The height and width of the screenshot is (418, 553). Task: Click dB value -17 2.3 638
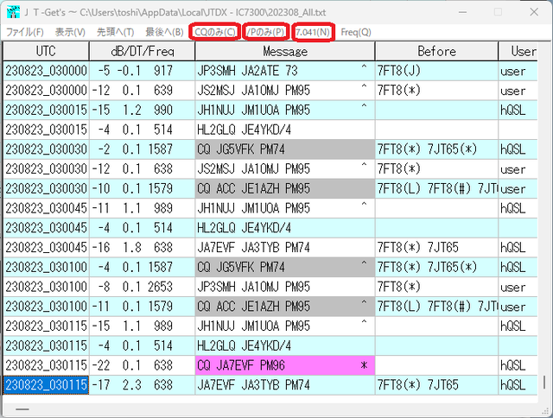(142, 385)
